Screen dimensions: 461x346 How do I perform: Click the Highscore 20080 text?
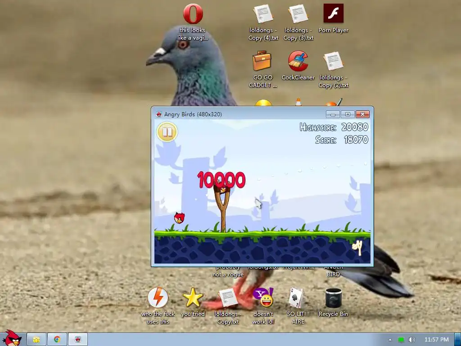click(x=334, y=127)
